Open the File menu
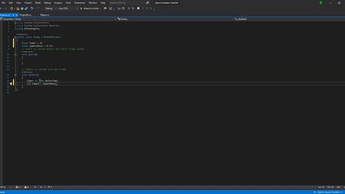The height and width of the screenshot is (194, 345). (x=3, y=3)
